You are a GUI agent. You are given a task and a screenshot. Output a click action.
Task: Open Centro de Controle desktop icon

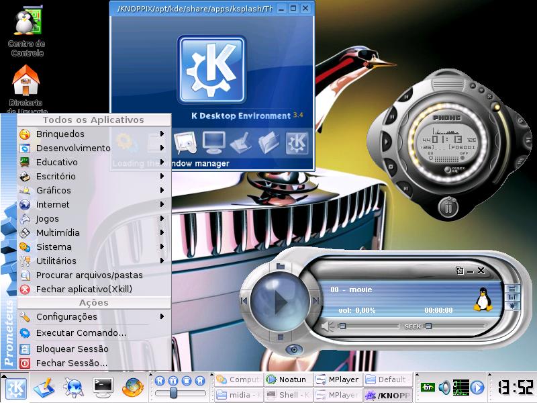26,31
